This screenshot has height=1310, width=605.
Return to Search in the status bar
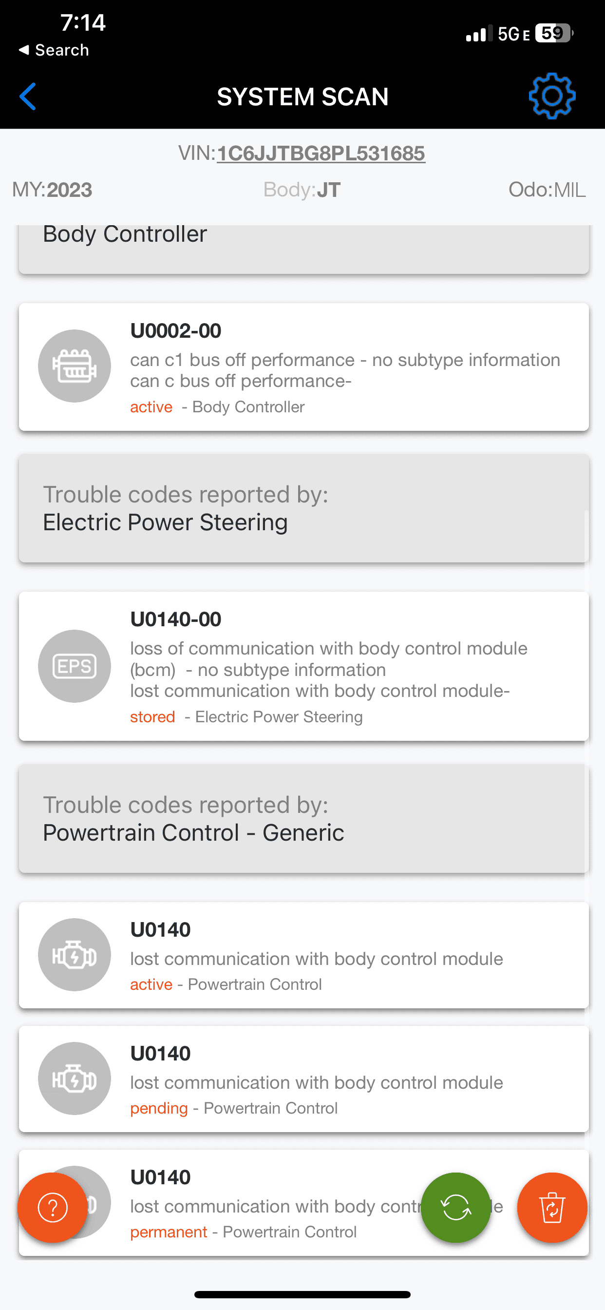point(54,50)
